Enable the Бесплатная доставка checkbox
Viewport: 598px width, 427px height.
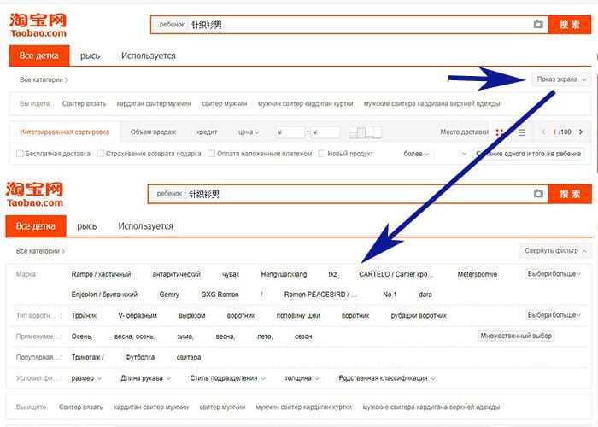[x=20, y=154]
